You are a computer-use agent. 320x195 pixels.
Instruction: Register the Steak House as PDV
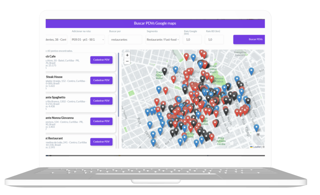pyautogui.click(x=101, y=80)
